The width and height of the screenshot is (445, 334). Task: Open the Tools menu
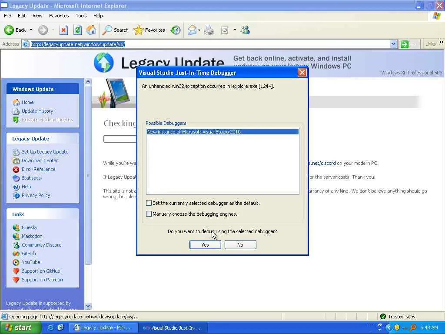(81, 16)
